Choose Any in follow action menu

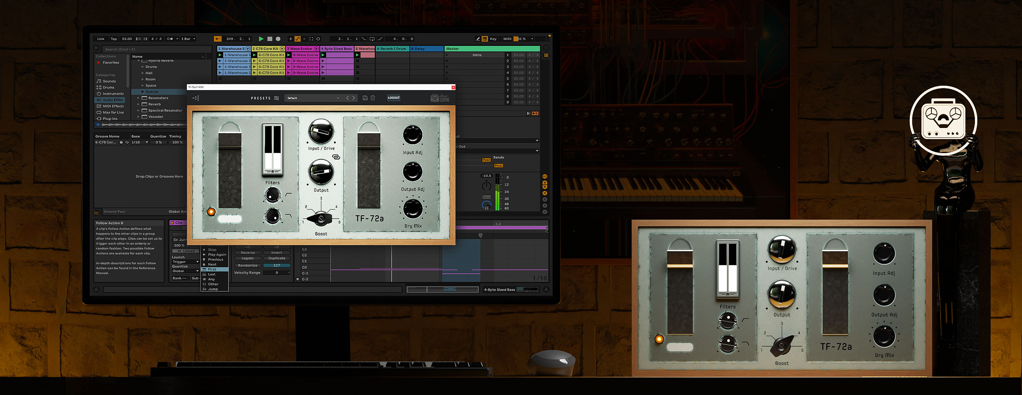pyautogui.click(x=215, y=279)
